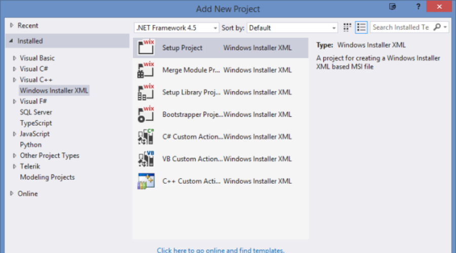Screen dimensions: 456x253
Task: Select Modeling Projects category
Action: [47, 177]
